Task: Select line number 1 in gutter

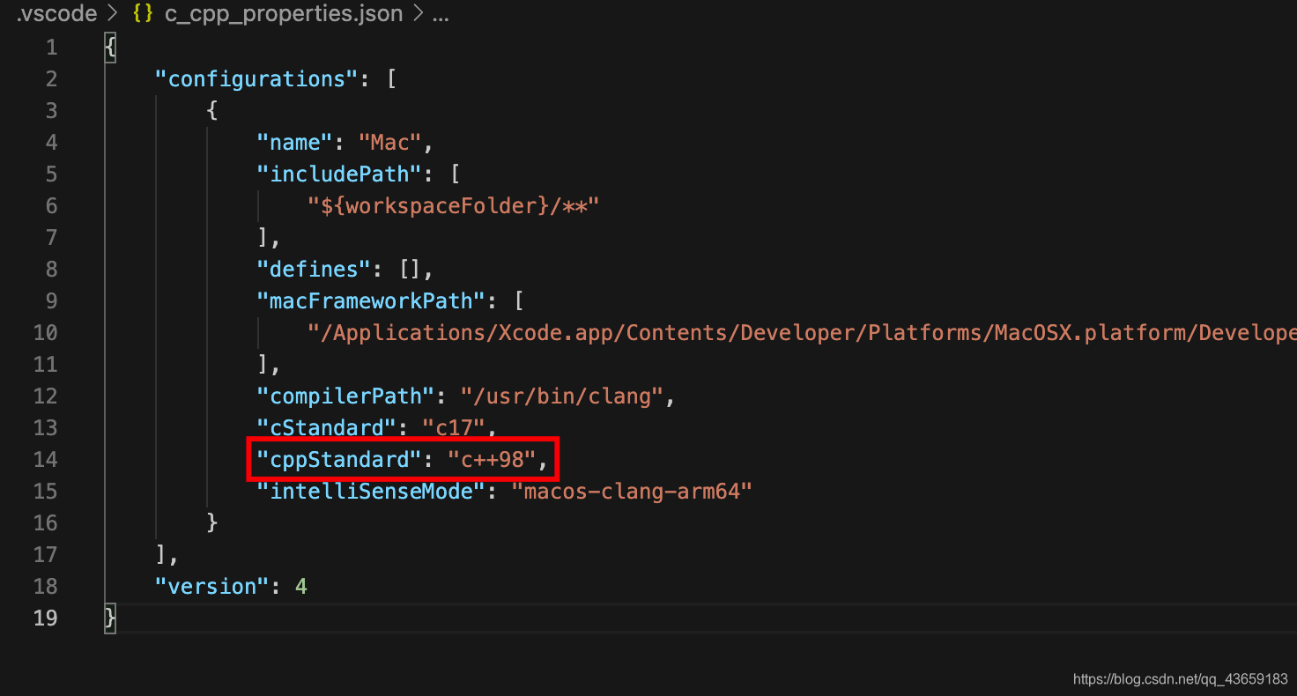Action: click(50, 47)
